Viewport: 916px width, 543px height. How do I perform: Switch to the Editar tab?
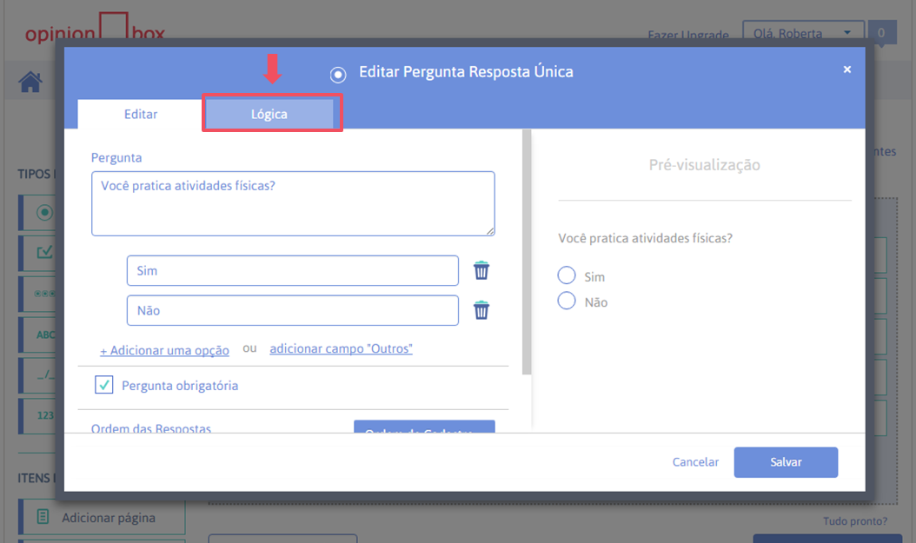pos(141,114)
